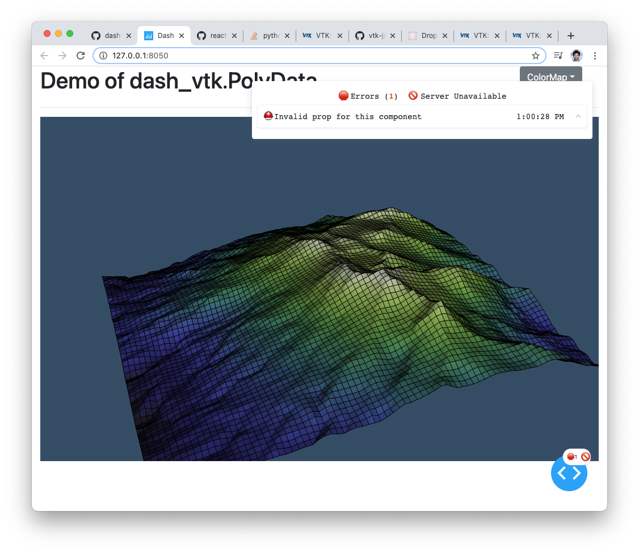Click the red stop-sign Errors icon
The image size is (639, 553).
[343, 95]
